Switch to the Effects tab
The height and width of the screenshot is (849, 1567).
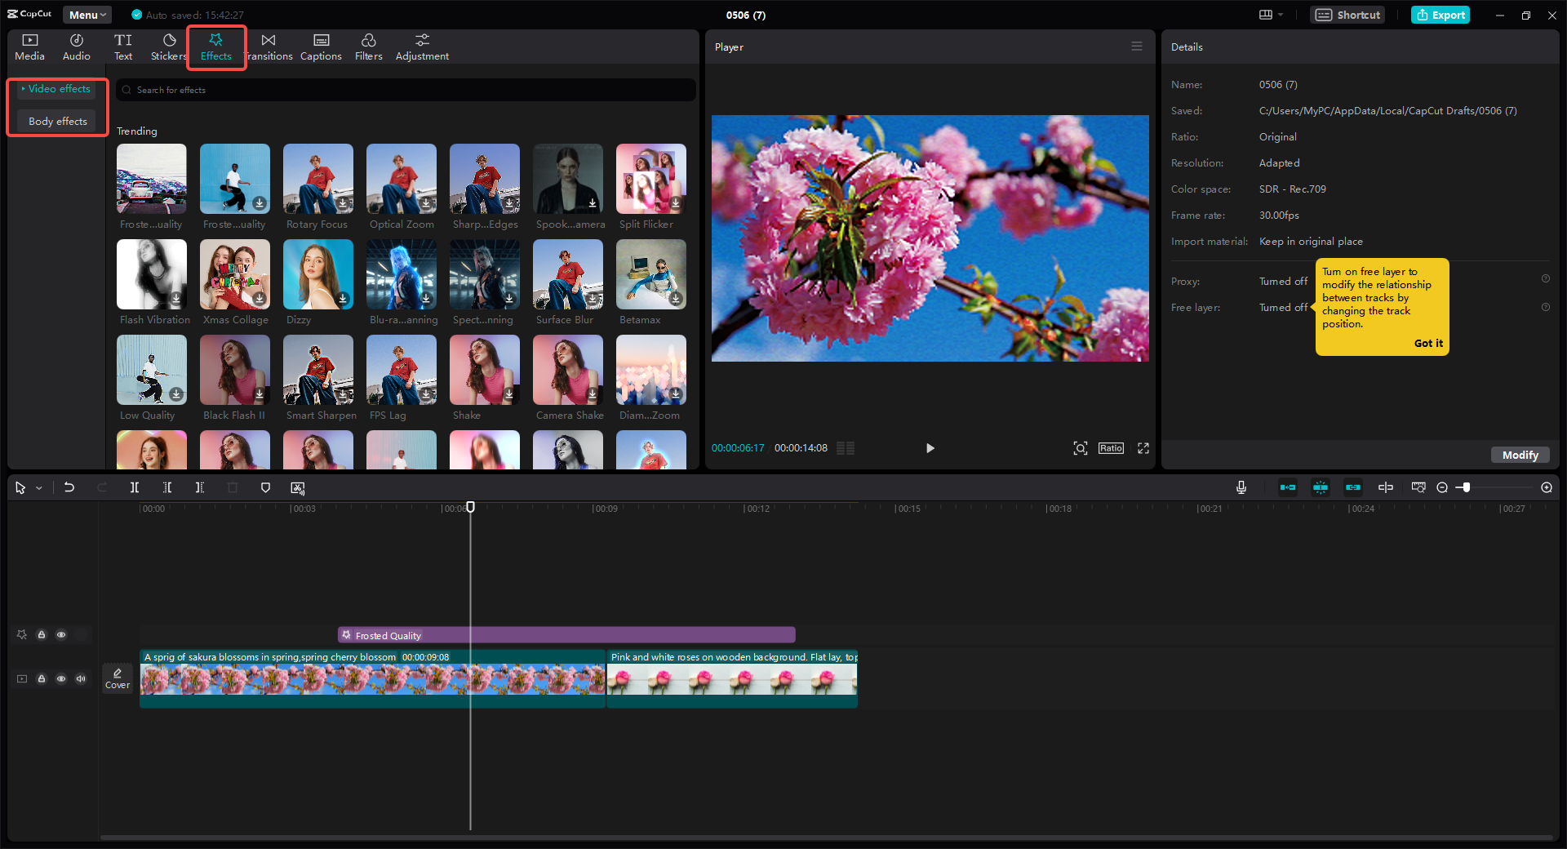pyautogui.click(x=216, y=47)
